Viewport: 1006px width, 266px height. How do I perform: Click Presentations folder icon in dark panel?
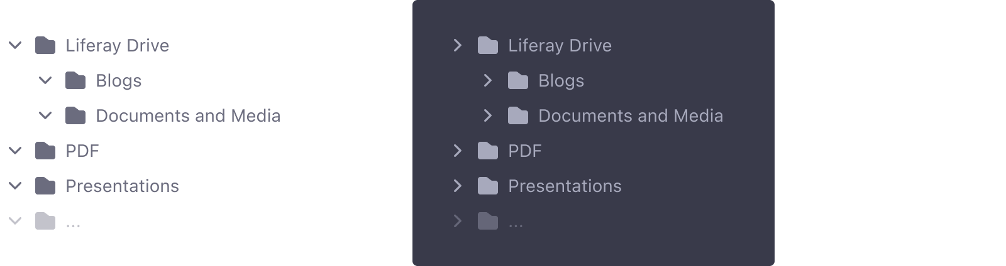point(488,186)
